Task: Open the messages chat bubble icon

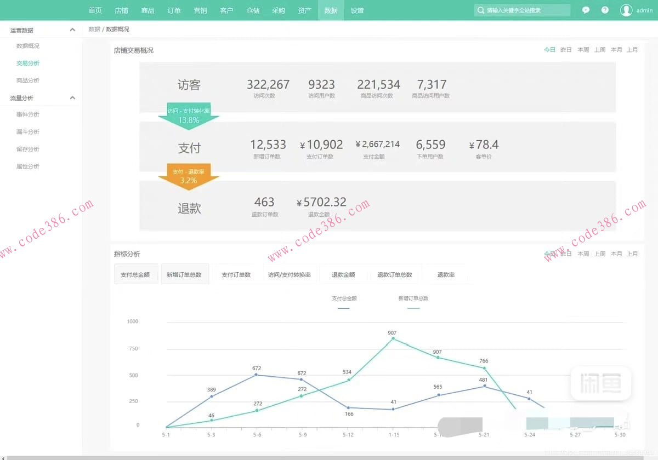Action: coord(586,10)
